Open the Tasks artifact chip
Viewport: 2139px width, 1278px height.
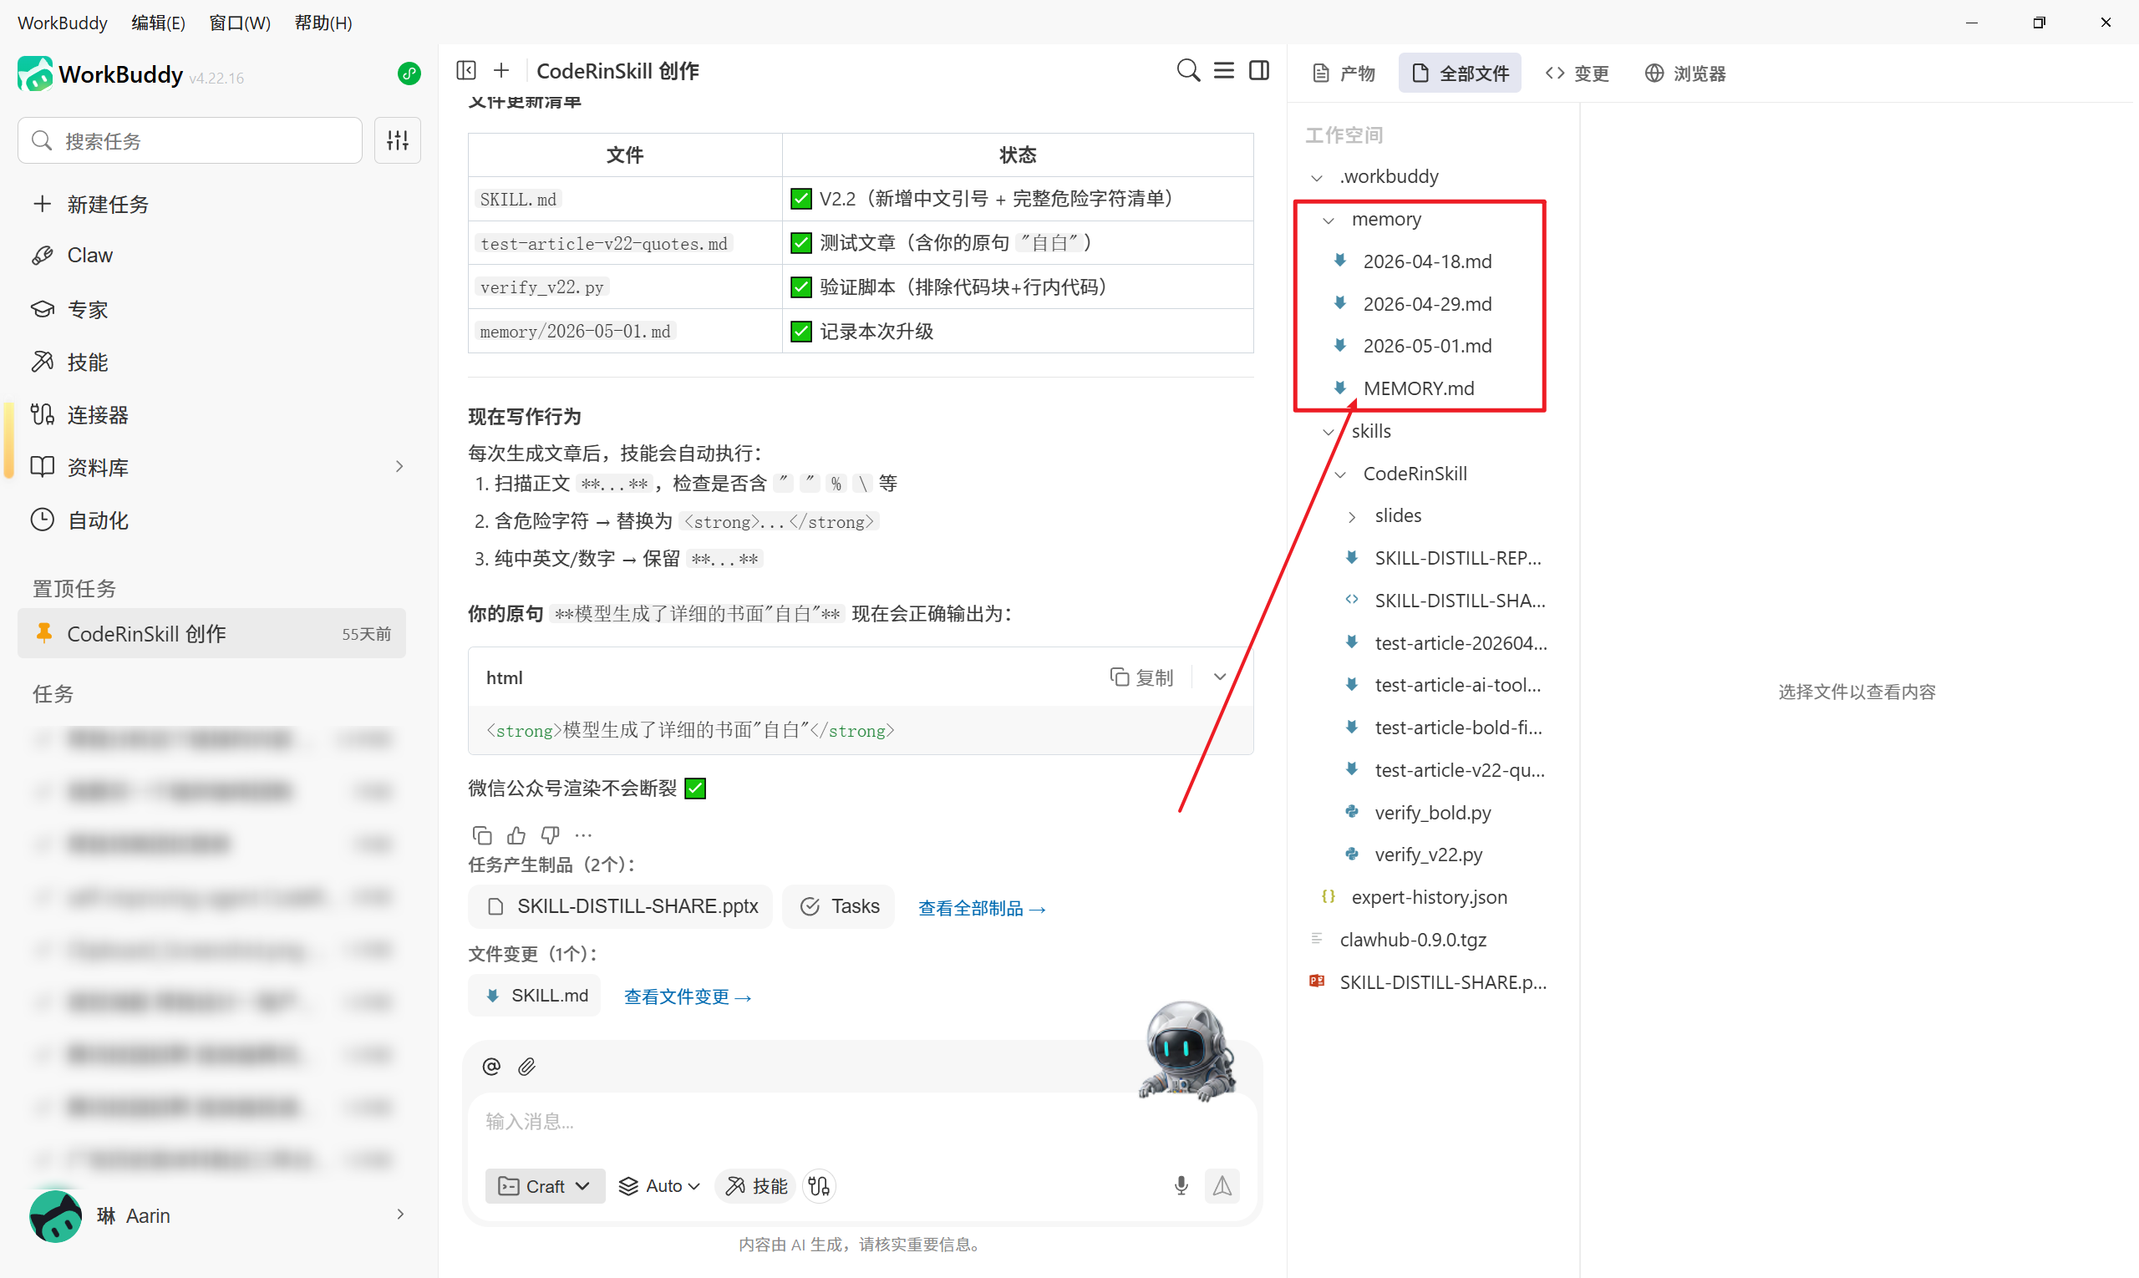tap(838, 906)
